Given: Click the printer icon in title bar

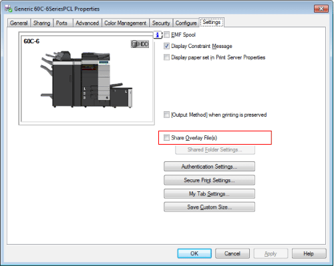Looking at the screenshot, I should point(9,9).
